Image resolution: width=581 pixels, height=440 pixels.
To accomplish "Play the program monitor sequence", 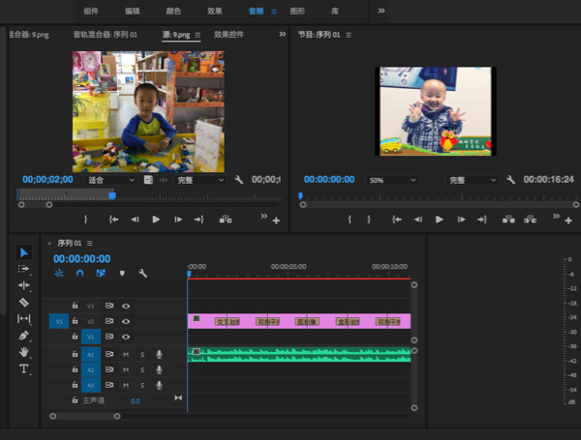I will (439, 220).
